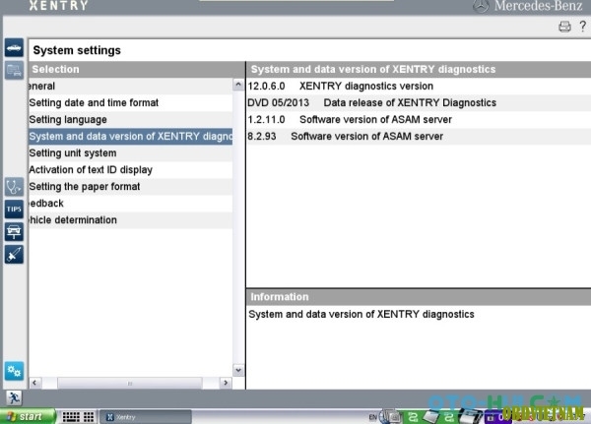Click the Information panel header
Screen dimensions: 591x424
[x=419, y=297]
